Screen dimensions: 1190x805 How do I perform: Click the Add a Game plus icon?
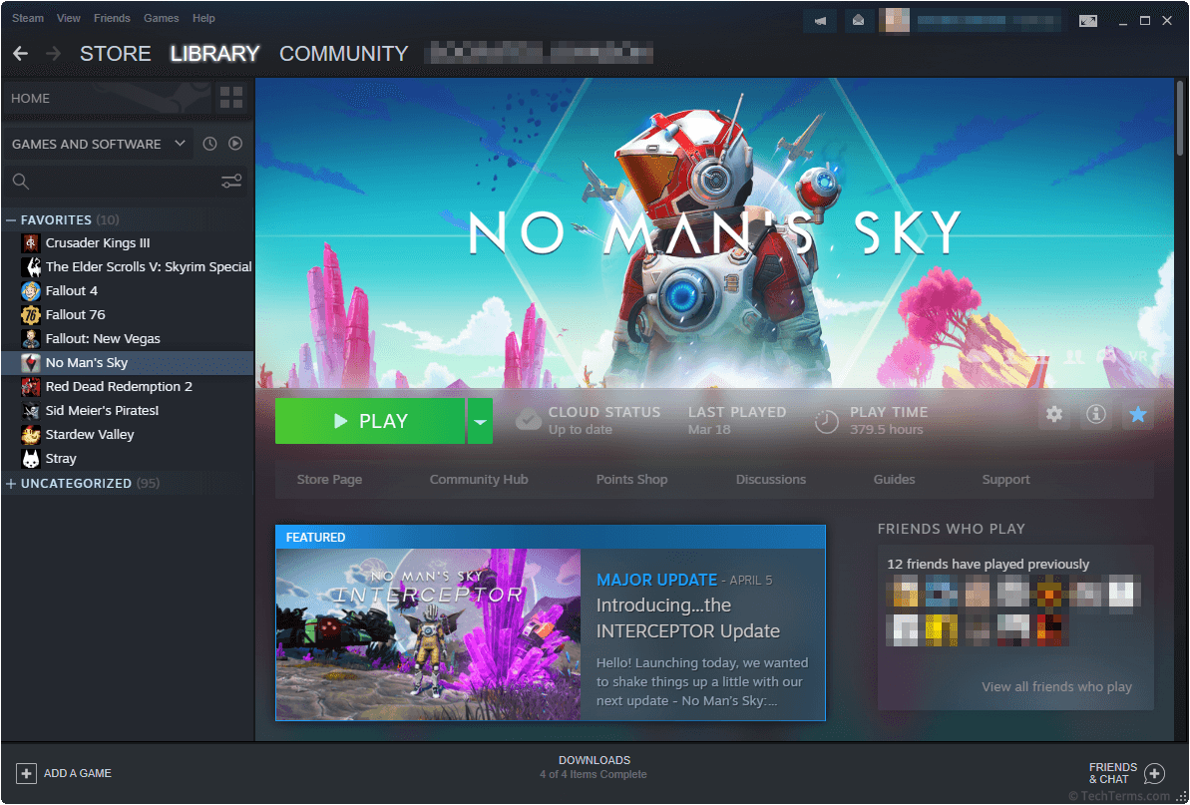(27, 773)
